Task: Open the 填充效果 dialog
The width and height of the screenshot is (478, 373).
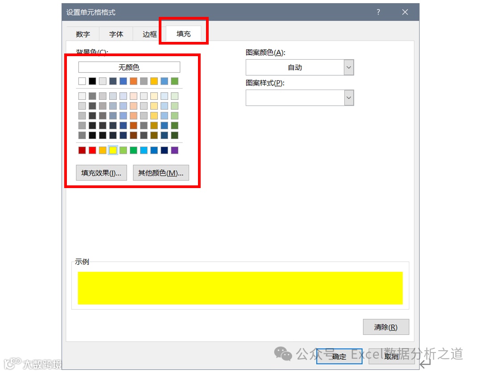Action: pos(101,173)
